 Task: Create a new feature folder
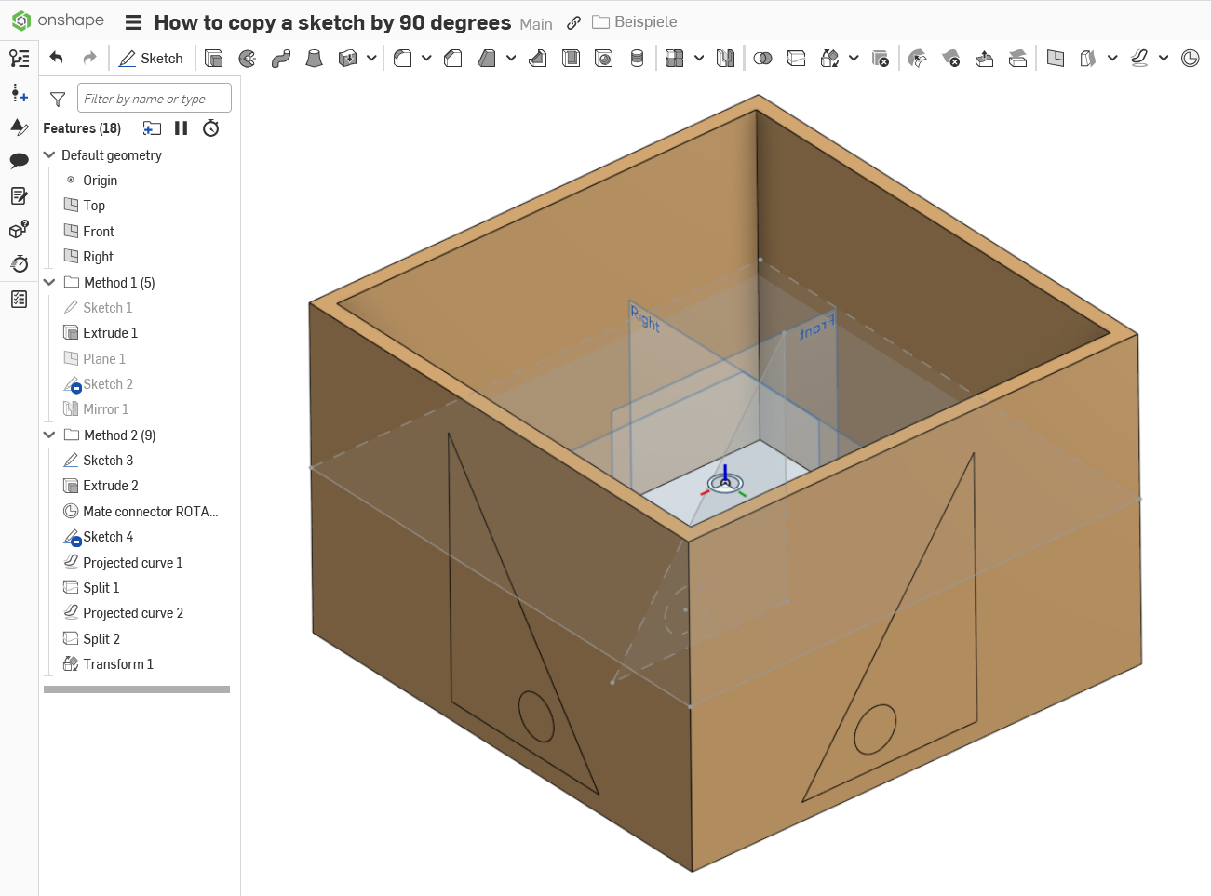point(152,127)
